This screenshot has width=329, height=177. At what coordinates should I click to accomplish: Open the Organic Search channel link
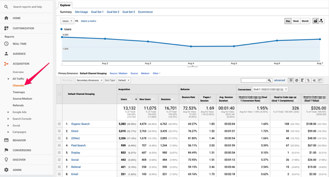pos(81,124)
